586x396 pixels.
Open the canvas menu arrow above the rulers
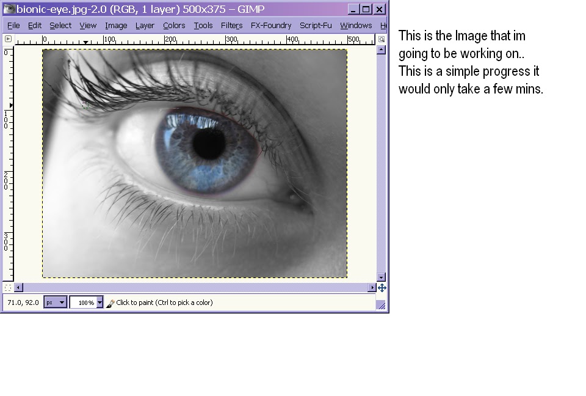tap(8, 38)
